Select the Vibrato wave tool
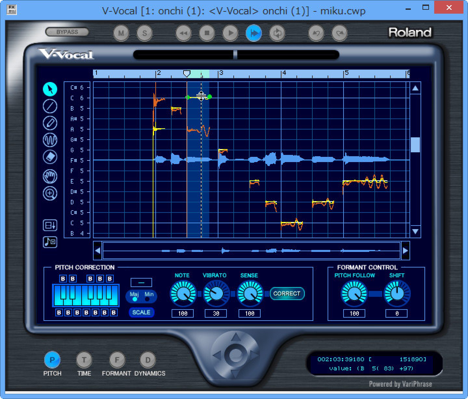Image resolution: width=468 pixels, height=399 pixels. point(50,140)
